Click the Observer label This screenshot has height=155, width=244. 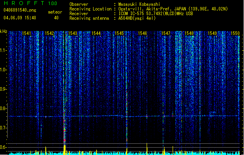point(79,4)
